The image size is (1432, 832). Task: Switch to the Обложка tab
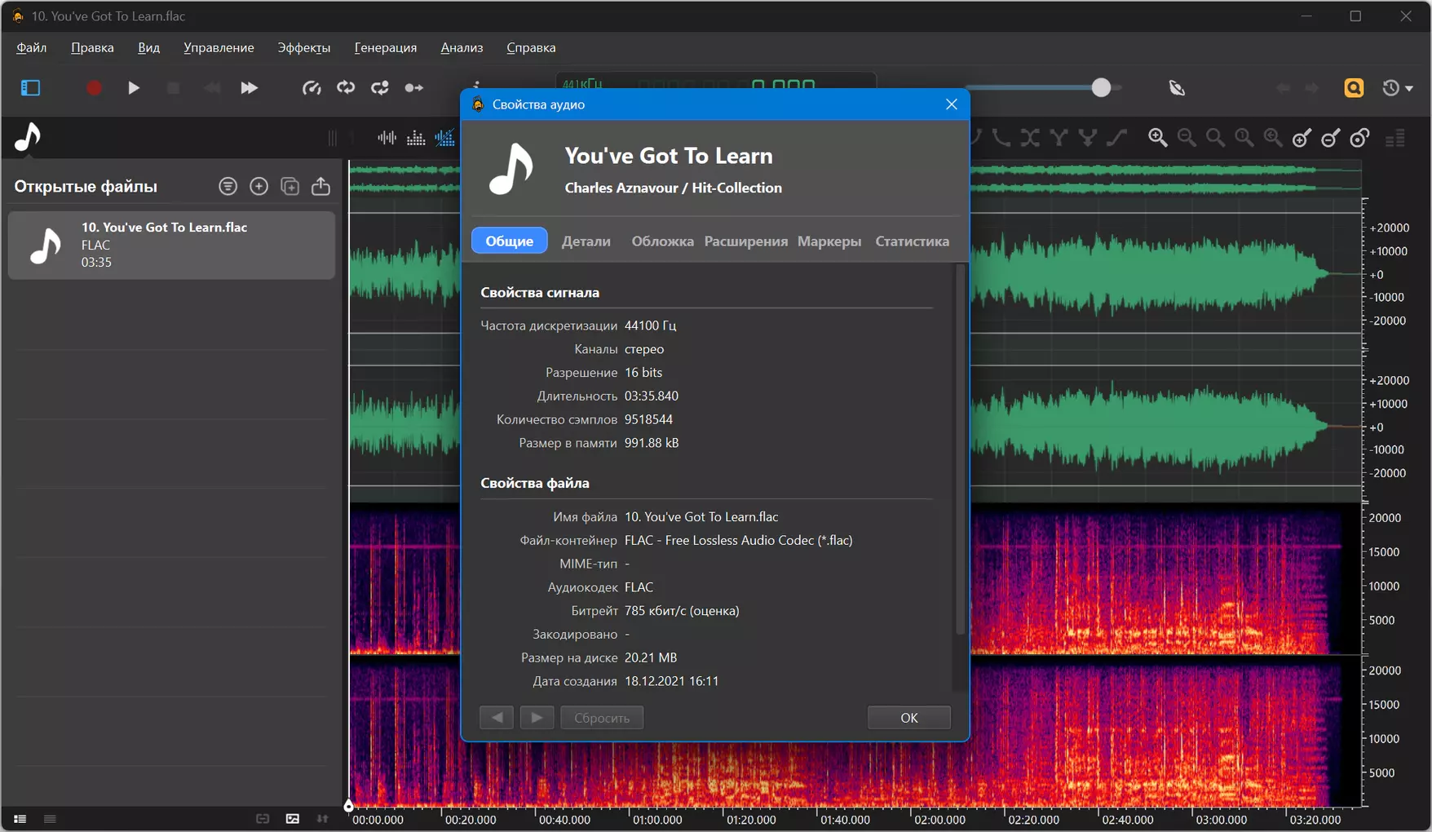coord(662,241)
